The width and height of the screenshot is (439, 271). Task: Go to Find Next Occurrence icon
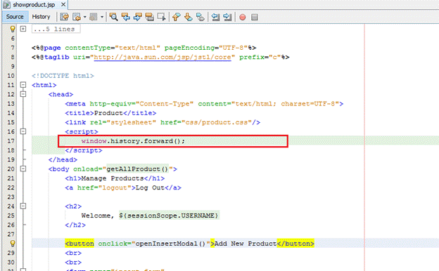coord(137,17)
